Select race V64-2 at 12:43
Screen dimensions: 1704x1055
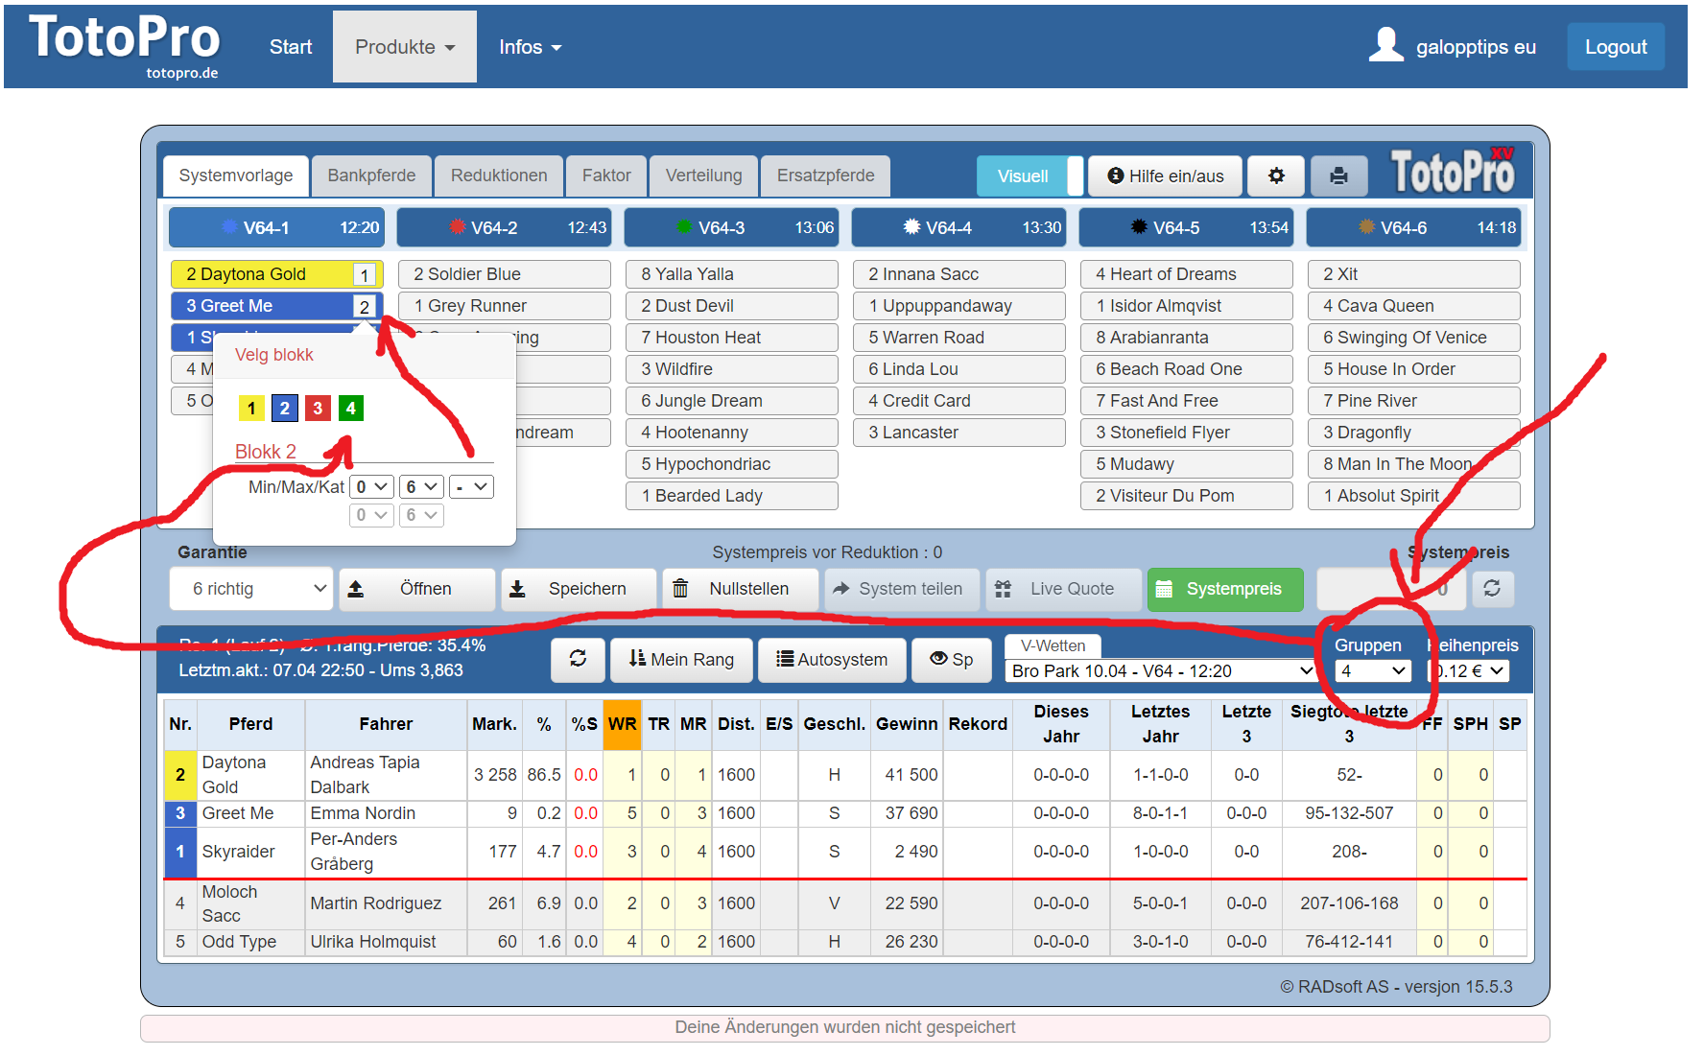pos(505,227)
